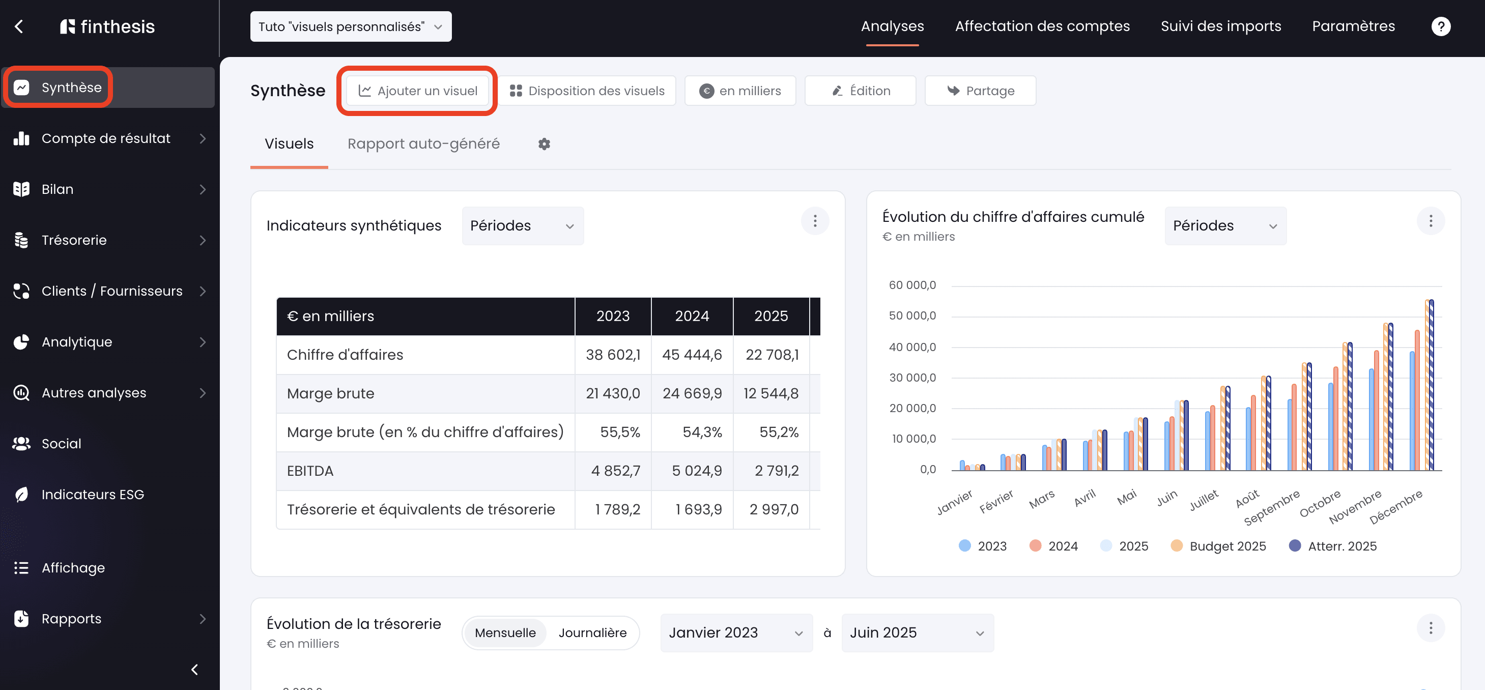The width and height of the screenshot is (1485, 690).
Task: Click the share arrow icon in Partage
Action: 954,91
